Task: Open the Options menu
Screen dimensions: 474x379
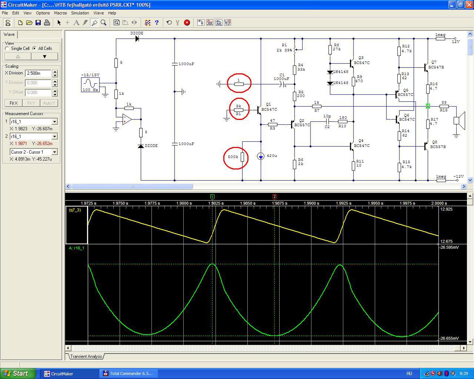Action: [x=43, y=13]
